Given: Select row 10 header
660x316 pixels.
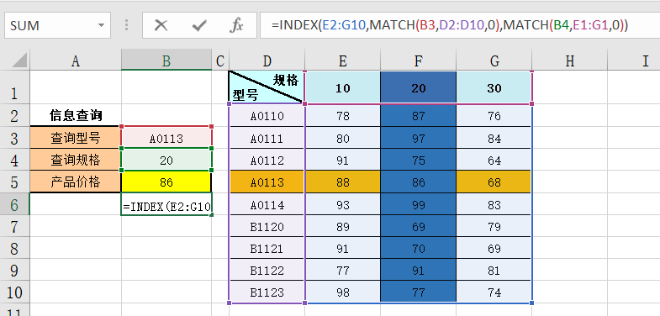Looking at the screenshot, I should click(x=15, y=292).
